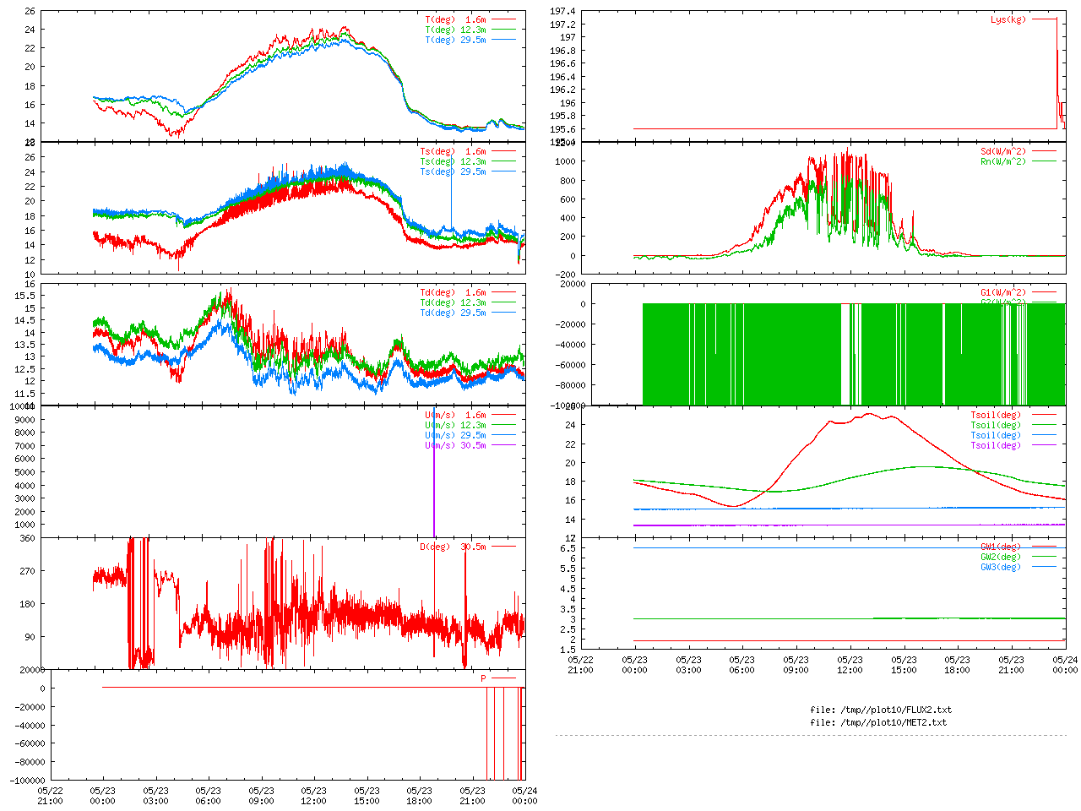Pick the 'Td(deg) 1.6m' legend text

point(454,293)
